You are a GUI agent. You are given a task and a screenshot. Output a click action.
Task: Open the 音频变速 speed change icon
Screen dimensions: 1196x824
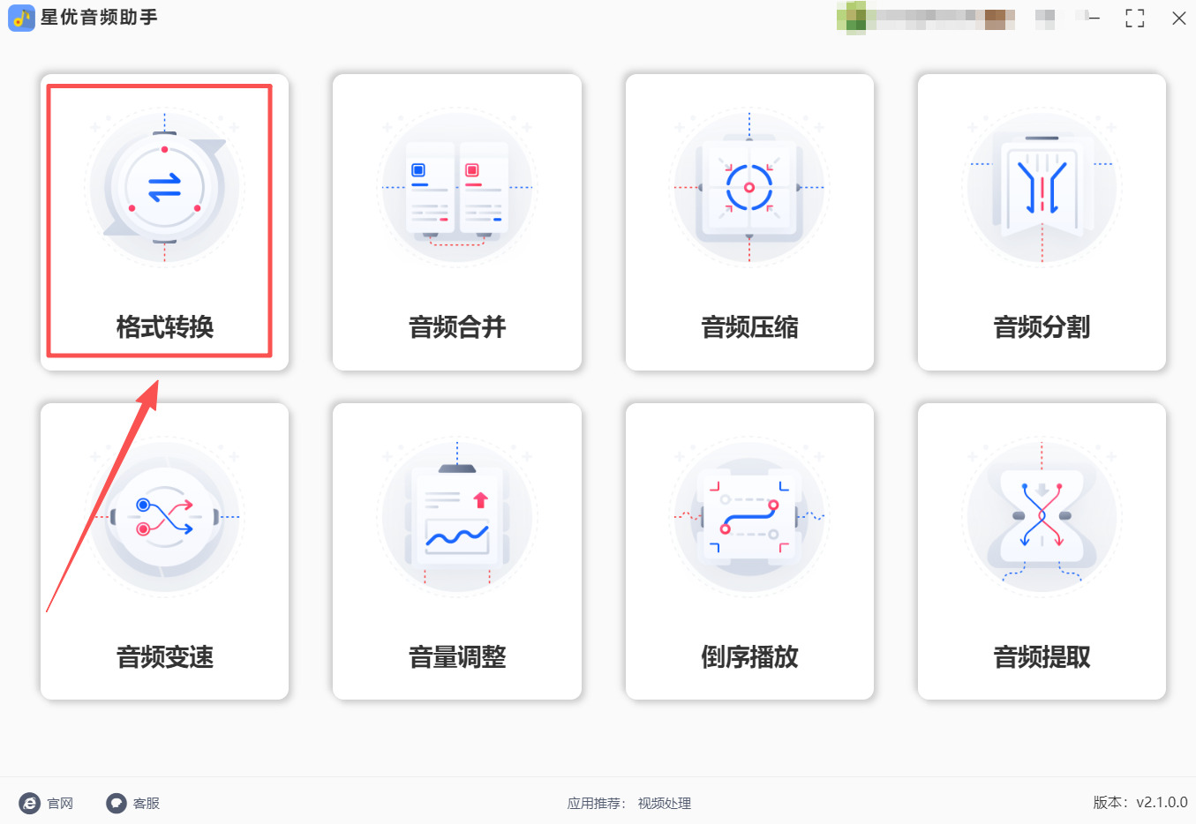click(164, 517)
